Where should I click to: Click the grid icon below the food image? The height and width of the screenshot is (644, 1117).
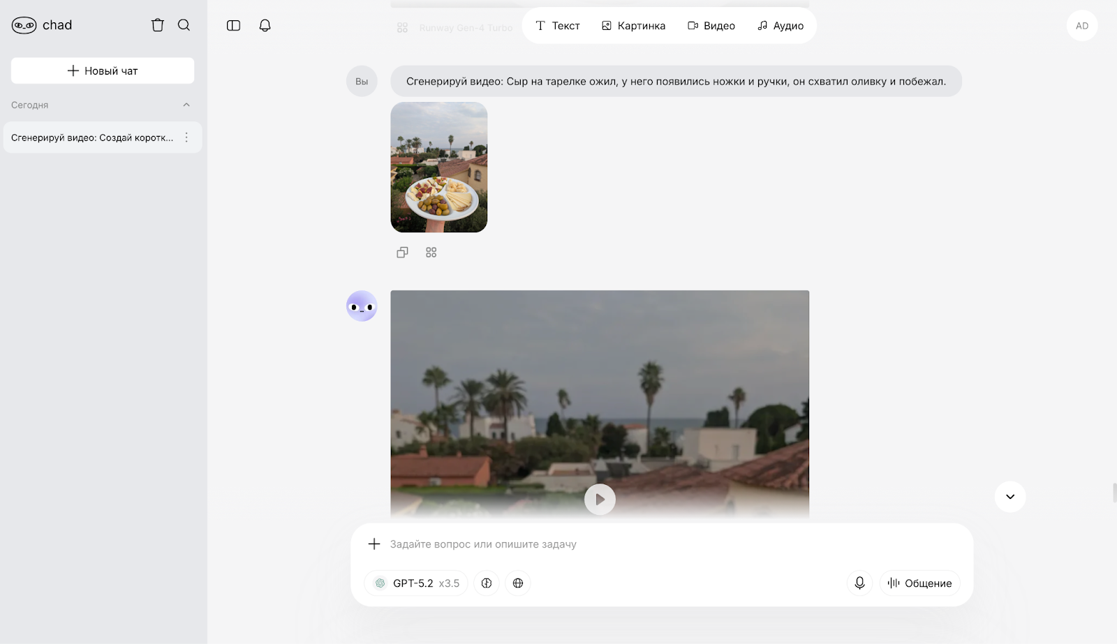431,253
